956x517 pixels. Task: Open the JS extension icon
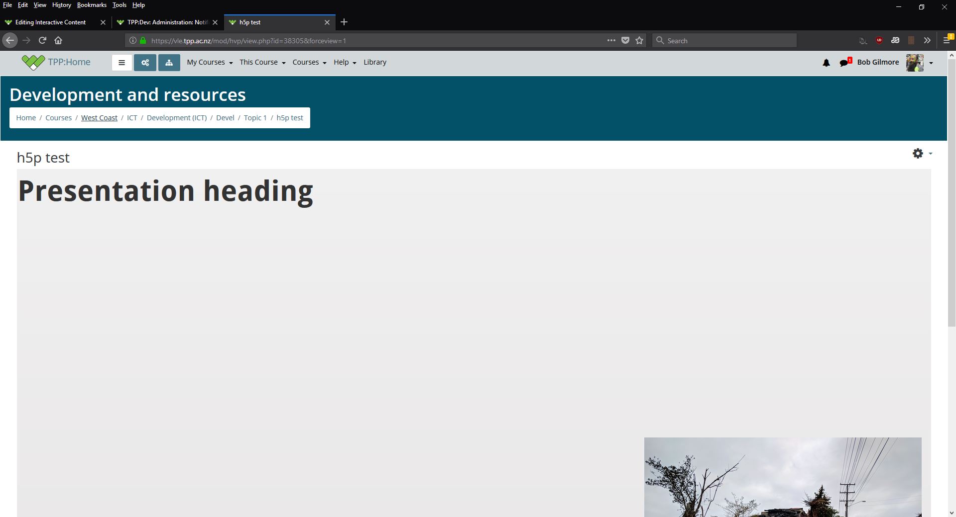pyautogui.click(x=895, y=40)
